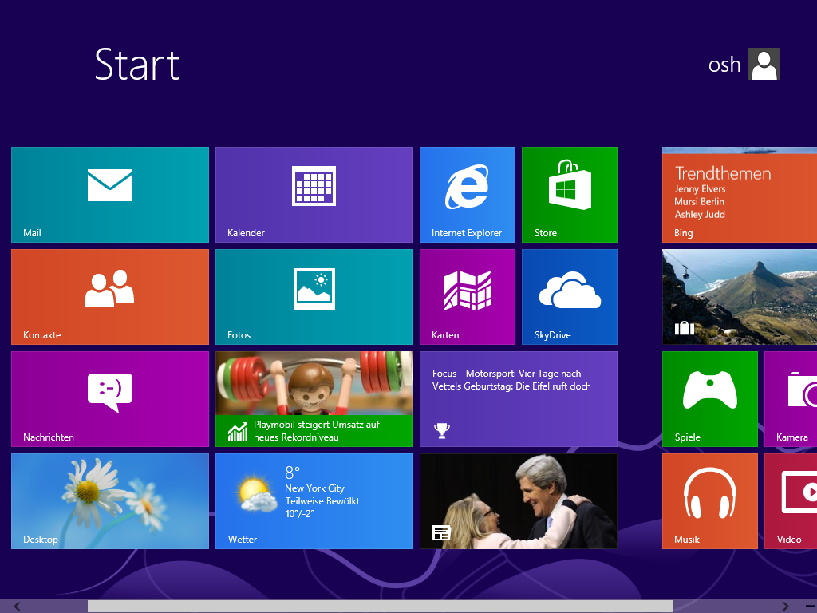Open the Mail tile

click(x=110, y=194)
